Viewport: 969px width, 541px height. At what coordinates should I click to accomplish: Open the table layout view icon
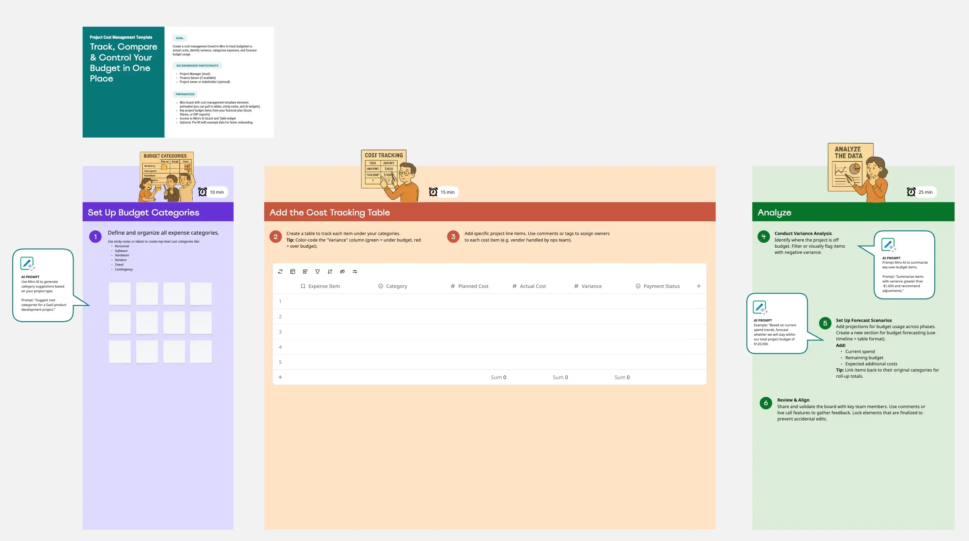tap(293, 272)
